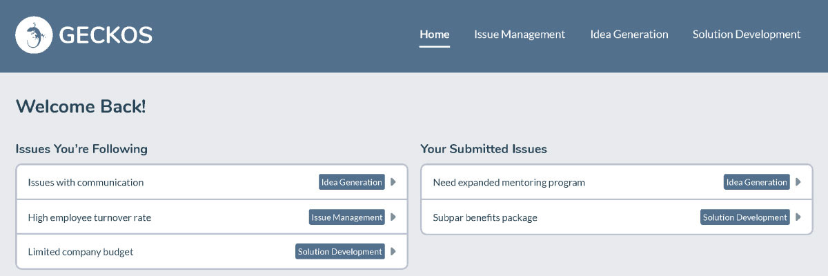828x276 pixels.
Task: Select the Limited company budget issue
Action: [x=81, y=253]
